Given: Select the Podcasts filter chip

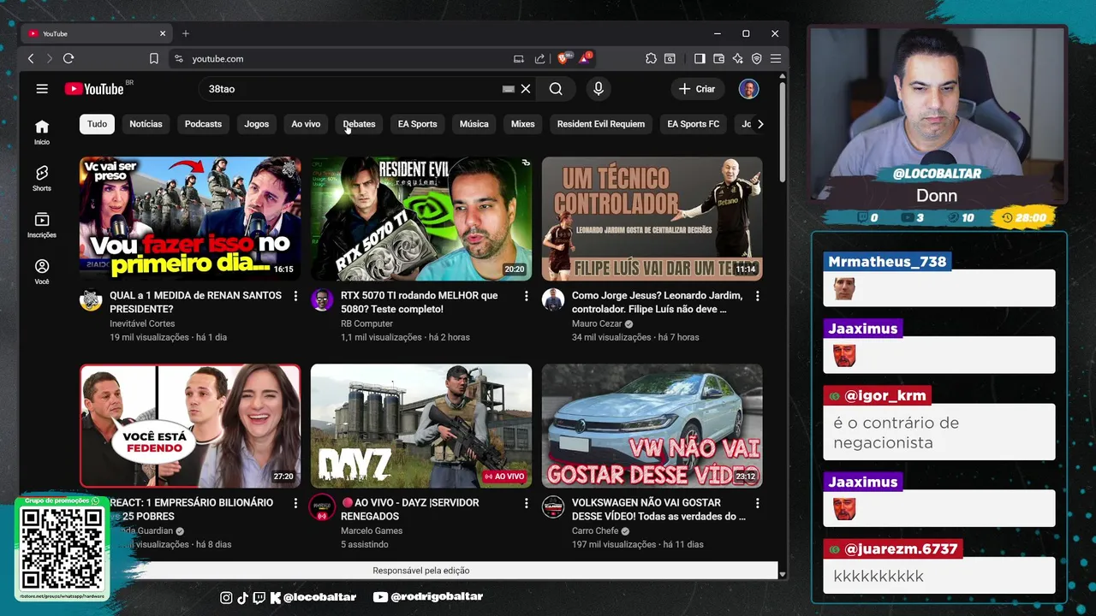Looking at the screenshot, I should [203, 124].
